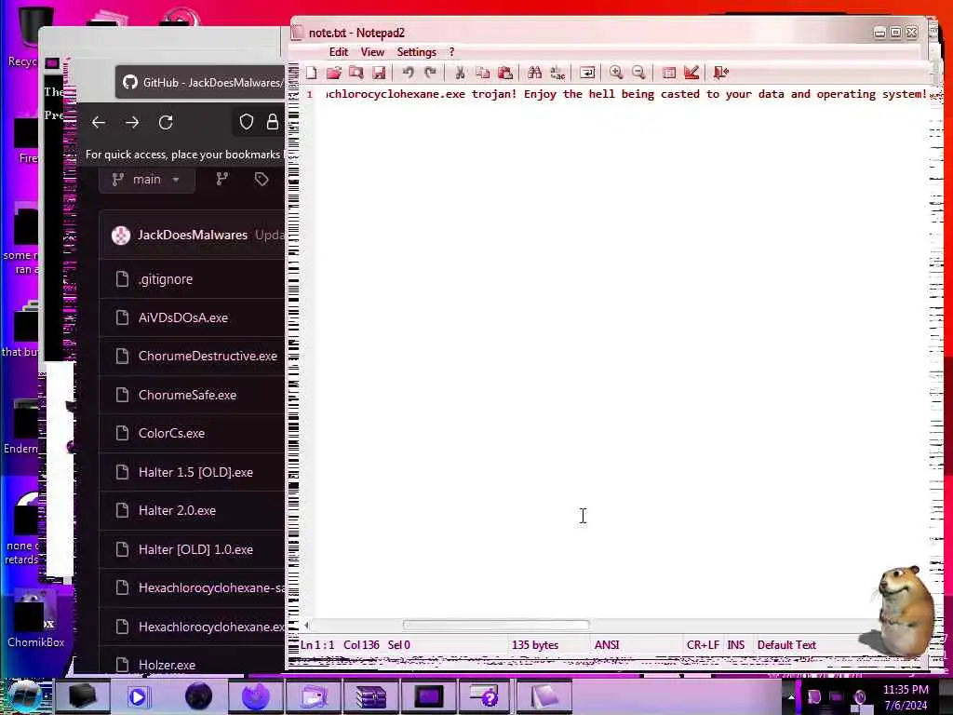Toggle word wrap in Notepad2 toolbar
The image size is (953, 715).
587,73
